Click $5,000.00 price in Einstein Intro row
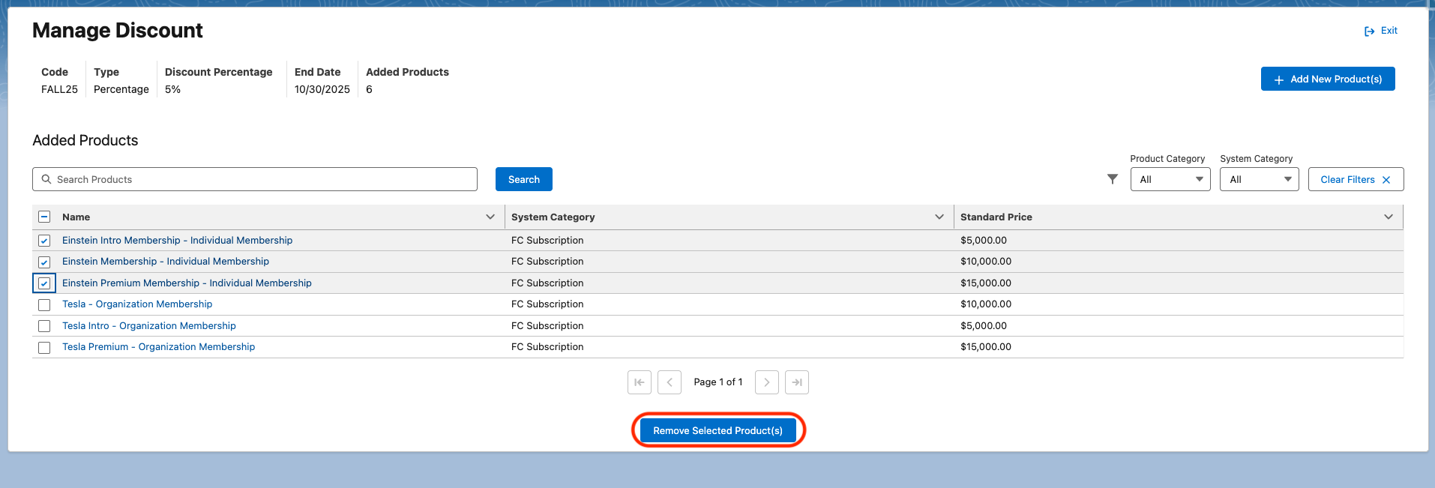Viewport: 1435px width, 488px height. pyautogui.click(x=984, y=240)
